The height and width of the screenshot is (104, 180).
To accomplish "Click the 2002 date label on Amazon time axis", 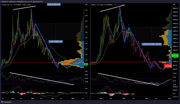I will pyautogui.click(x=73, y=98).
